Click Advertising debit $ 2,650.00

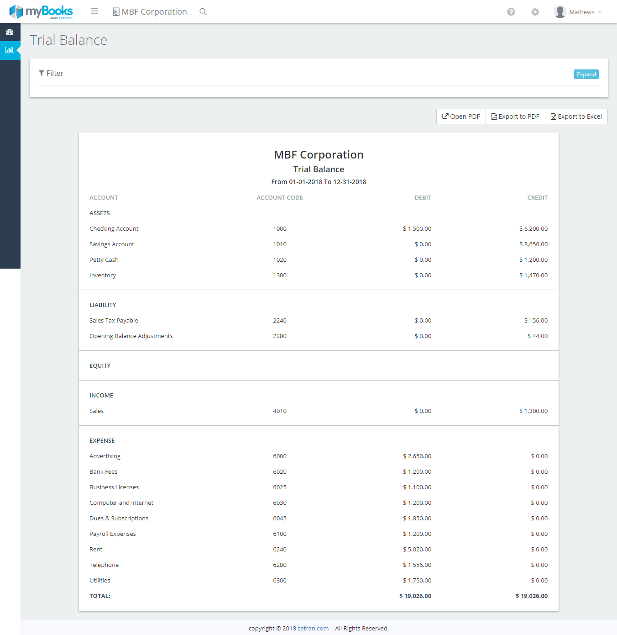417,456
